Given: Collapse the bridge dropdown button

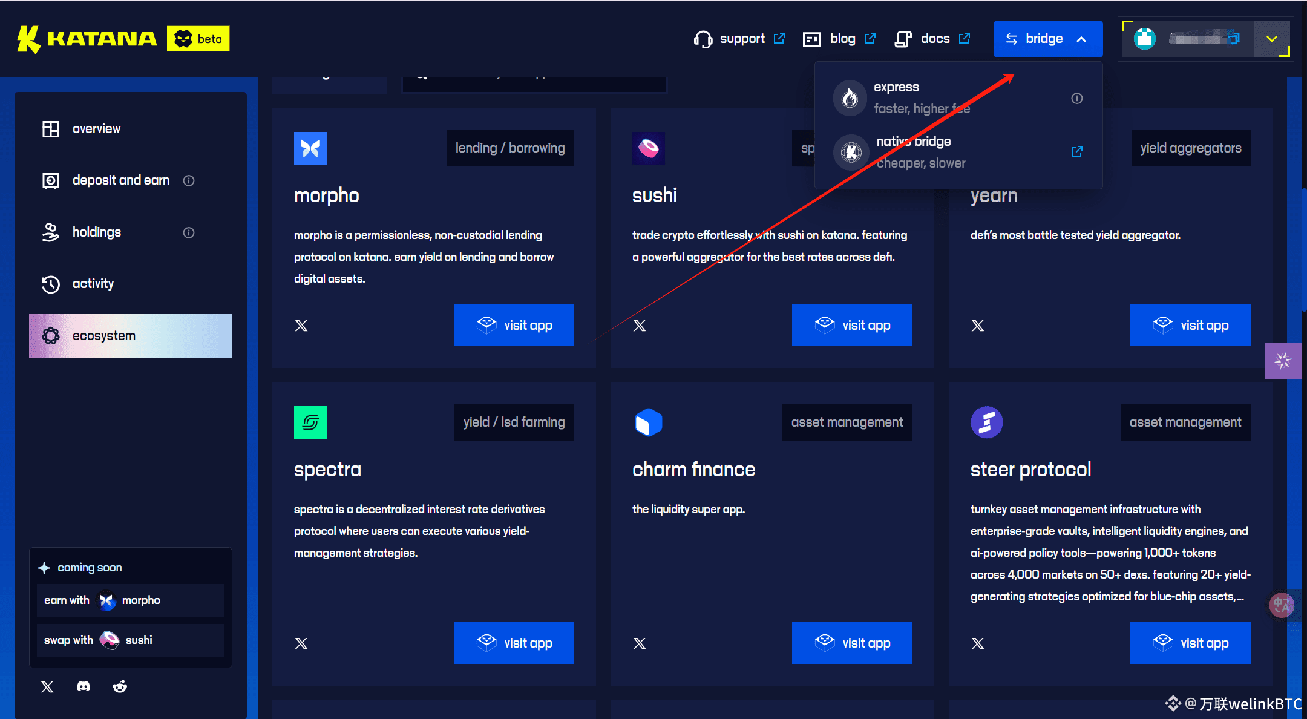Looking at the screenshot, I should click(1047, 39).
